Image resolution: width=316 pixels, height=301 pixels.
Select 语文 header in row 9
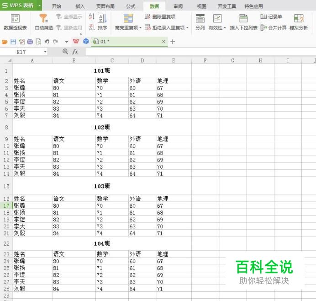[x=74, y=139]
